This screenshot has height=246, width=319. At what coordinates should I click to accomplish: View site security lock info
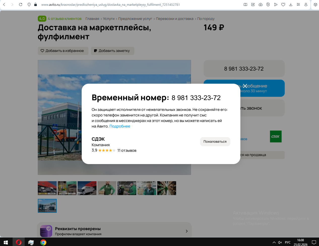(x=35, y=5)
